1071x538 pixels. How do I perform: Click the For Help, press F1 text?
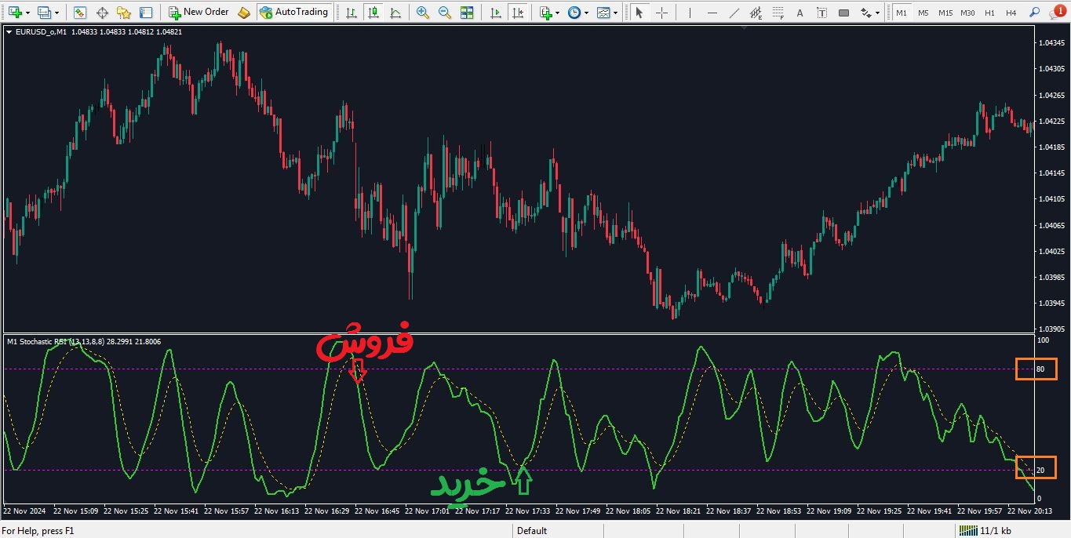[x=38, y=531]
